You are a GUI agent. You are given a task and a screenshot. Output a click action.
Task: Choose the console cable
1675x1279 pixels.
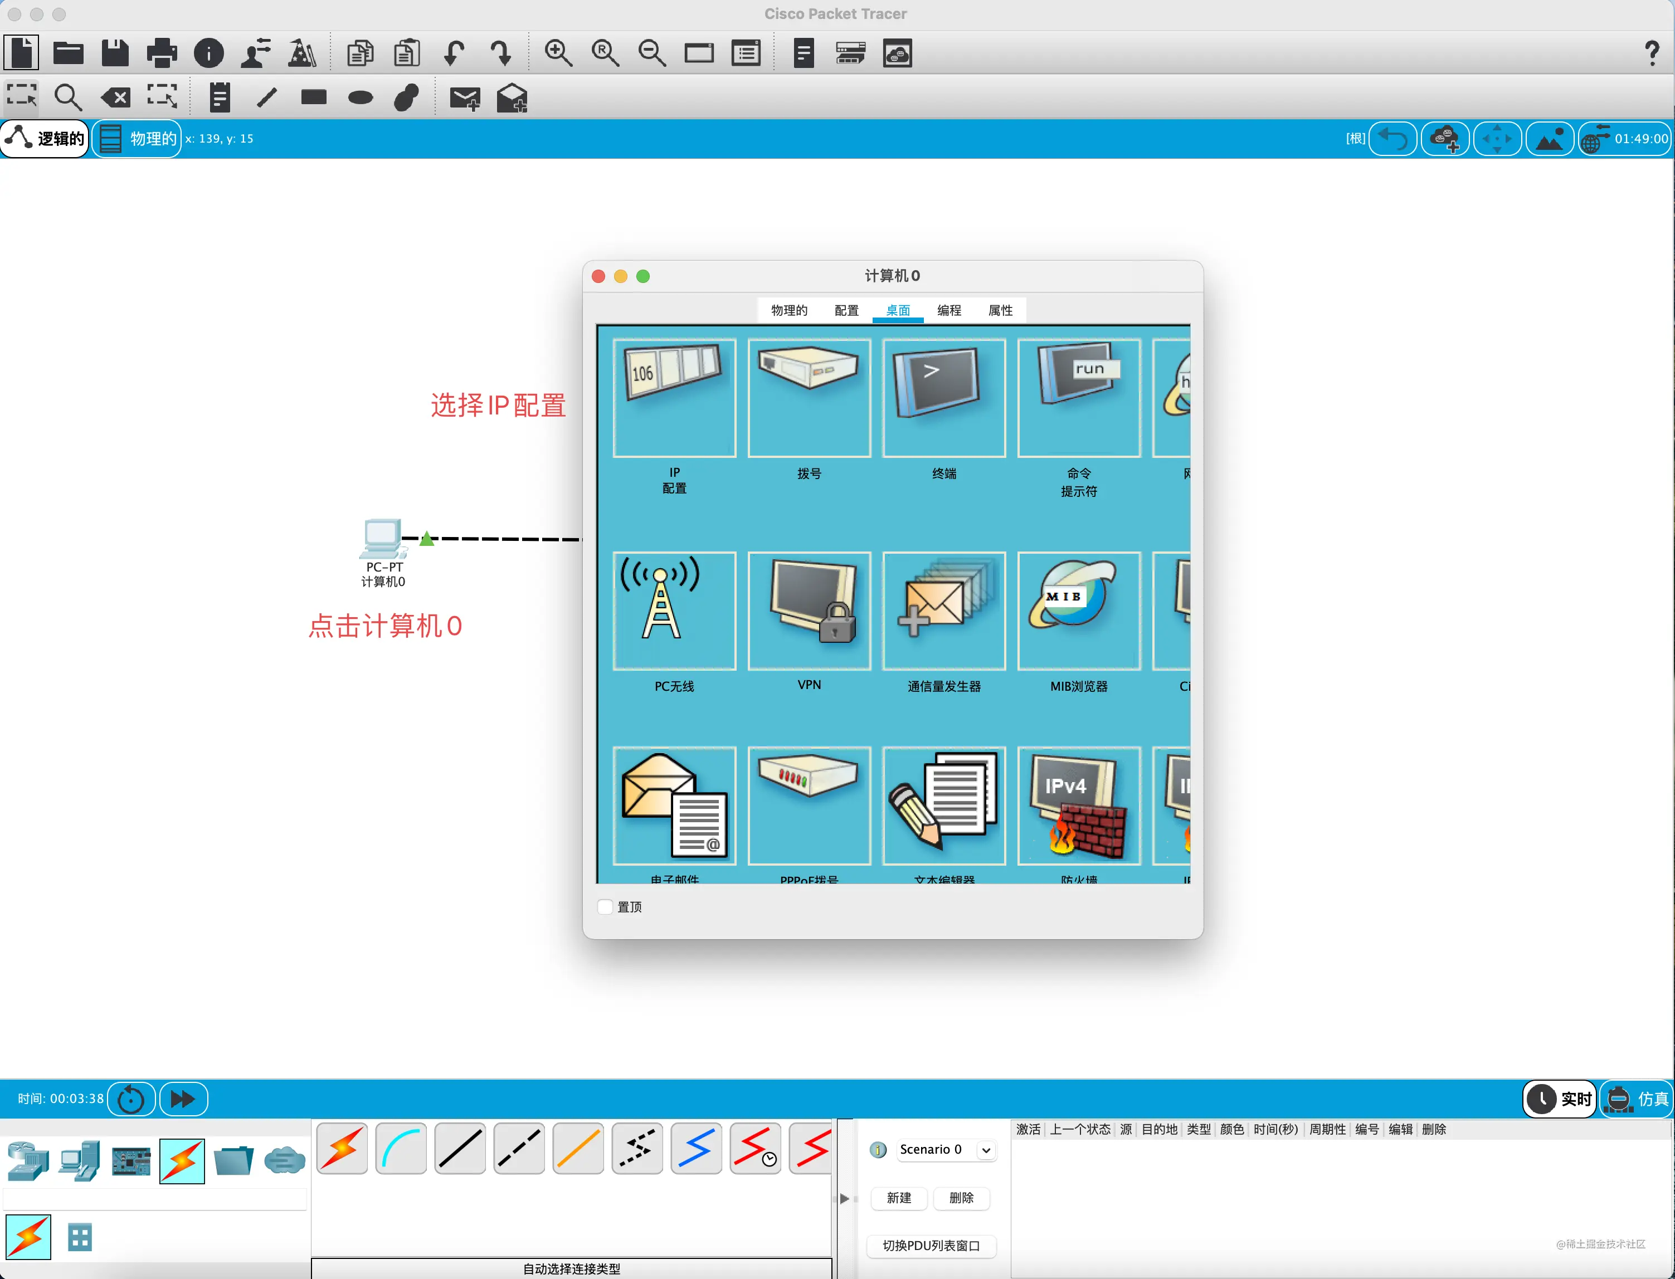click(401, 1148)
